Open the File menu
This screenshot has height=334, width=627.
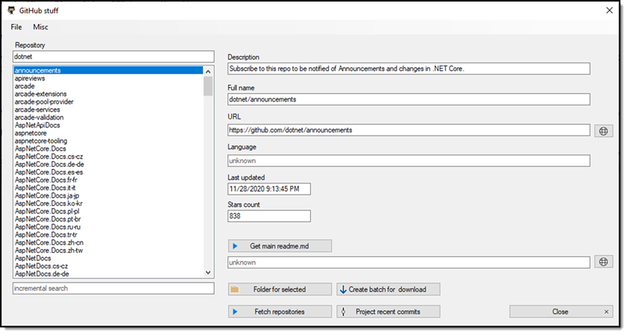tap(16, 27)
